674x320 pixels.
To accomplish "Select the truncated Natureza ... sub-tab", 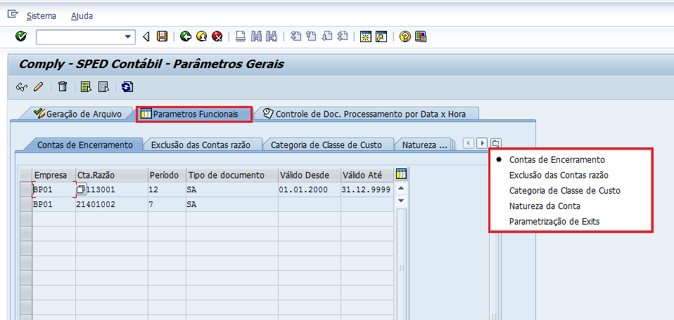I will [x=424, y=145].
